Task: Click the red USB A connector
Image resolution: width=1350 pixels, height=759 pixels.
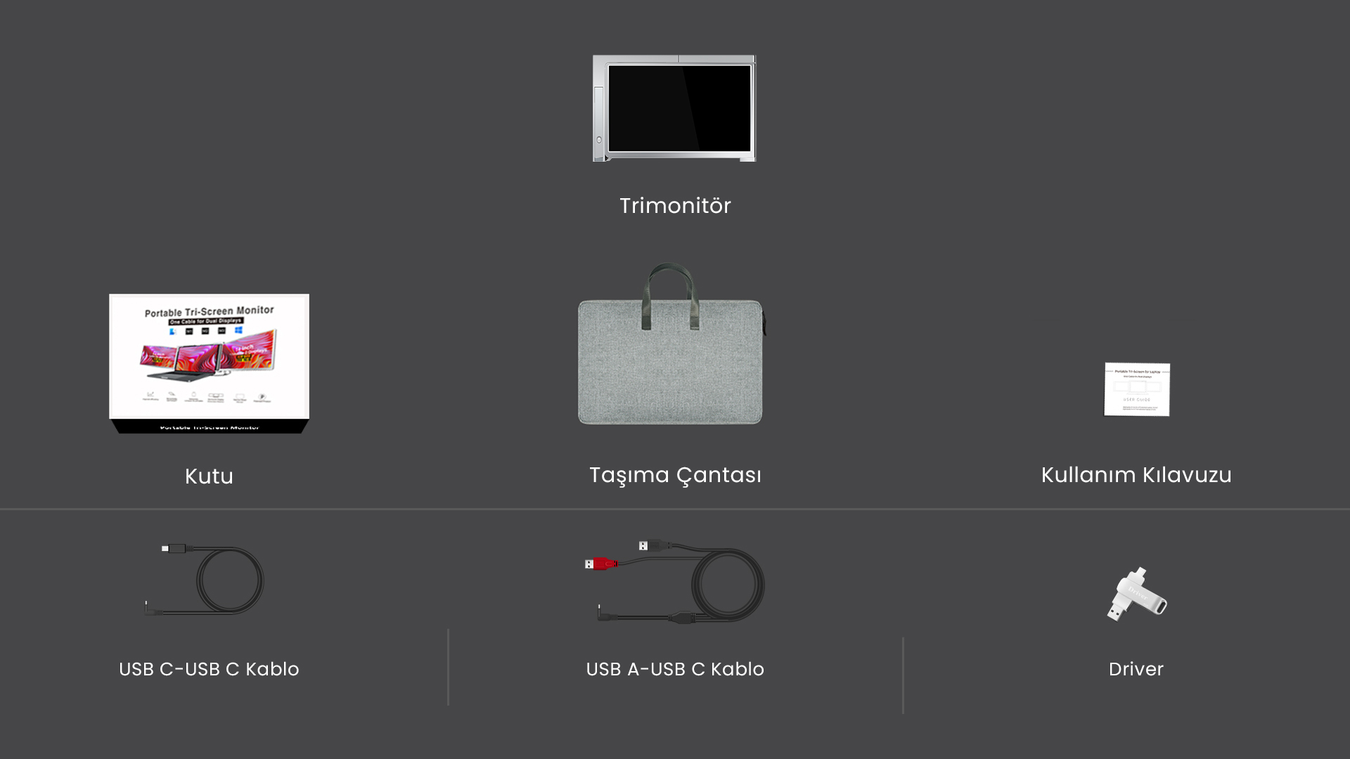Action: 600,564
